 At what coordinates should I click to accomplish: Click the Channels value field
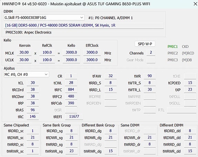151,53
